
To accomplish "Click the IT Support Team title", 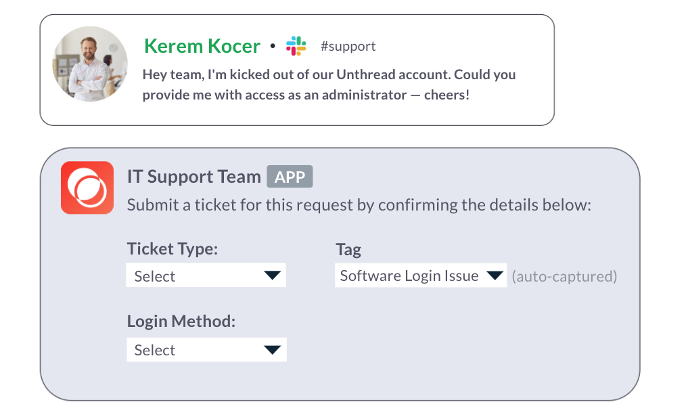I will (x=193, y=176).
